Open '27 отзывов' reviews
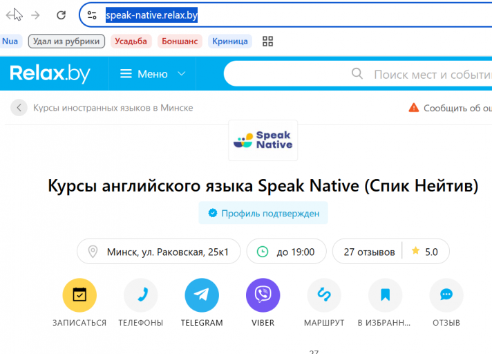 click(369, 252)
